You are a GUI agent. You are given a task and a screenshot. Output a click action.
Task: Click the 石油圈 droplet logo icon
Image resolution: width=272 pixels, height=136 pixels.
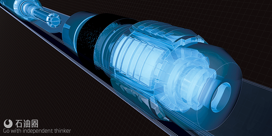[x=8, y=123]
